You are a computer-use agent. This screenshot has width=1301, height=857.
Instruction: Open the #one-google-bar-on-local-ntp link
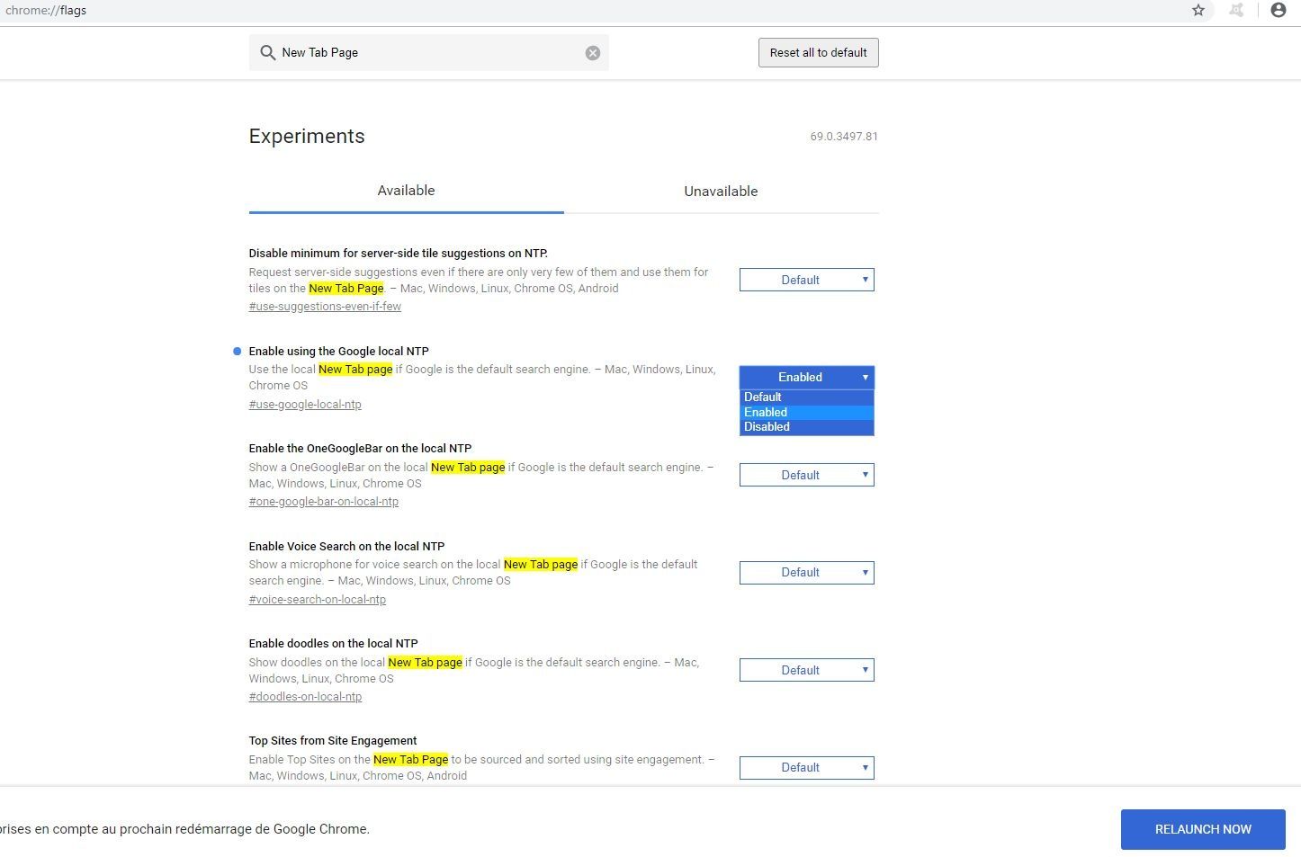324,502
